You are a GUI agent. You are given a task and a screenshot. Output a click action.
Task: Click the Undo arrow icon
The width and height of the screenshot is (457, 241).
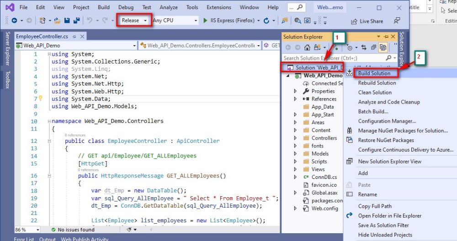[90, 21]
